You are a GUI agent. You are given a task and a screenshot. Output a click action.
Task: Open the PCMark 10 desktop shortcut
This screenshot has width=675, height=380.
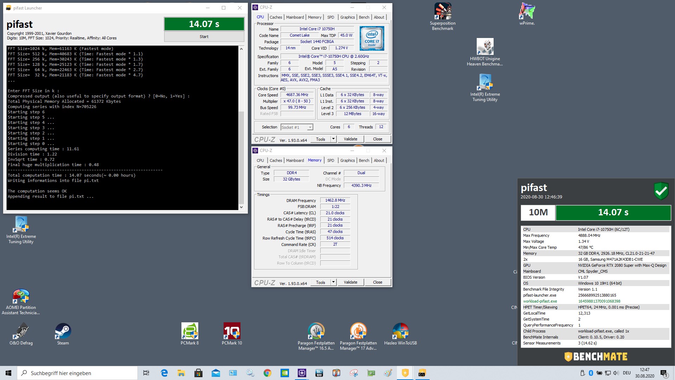coord(232,334)
